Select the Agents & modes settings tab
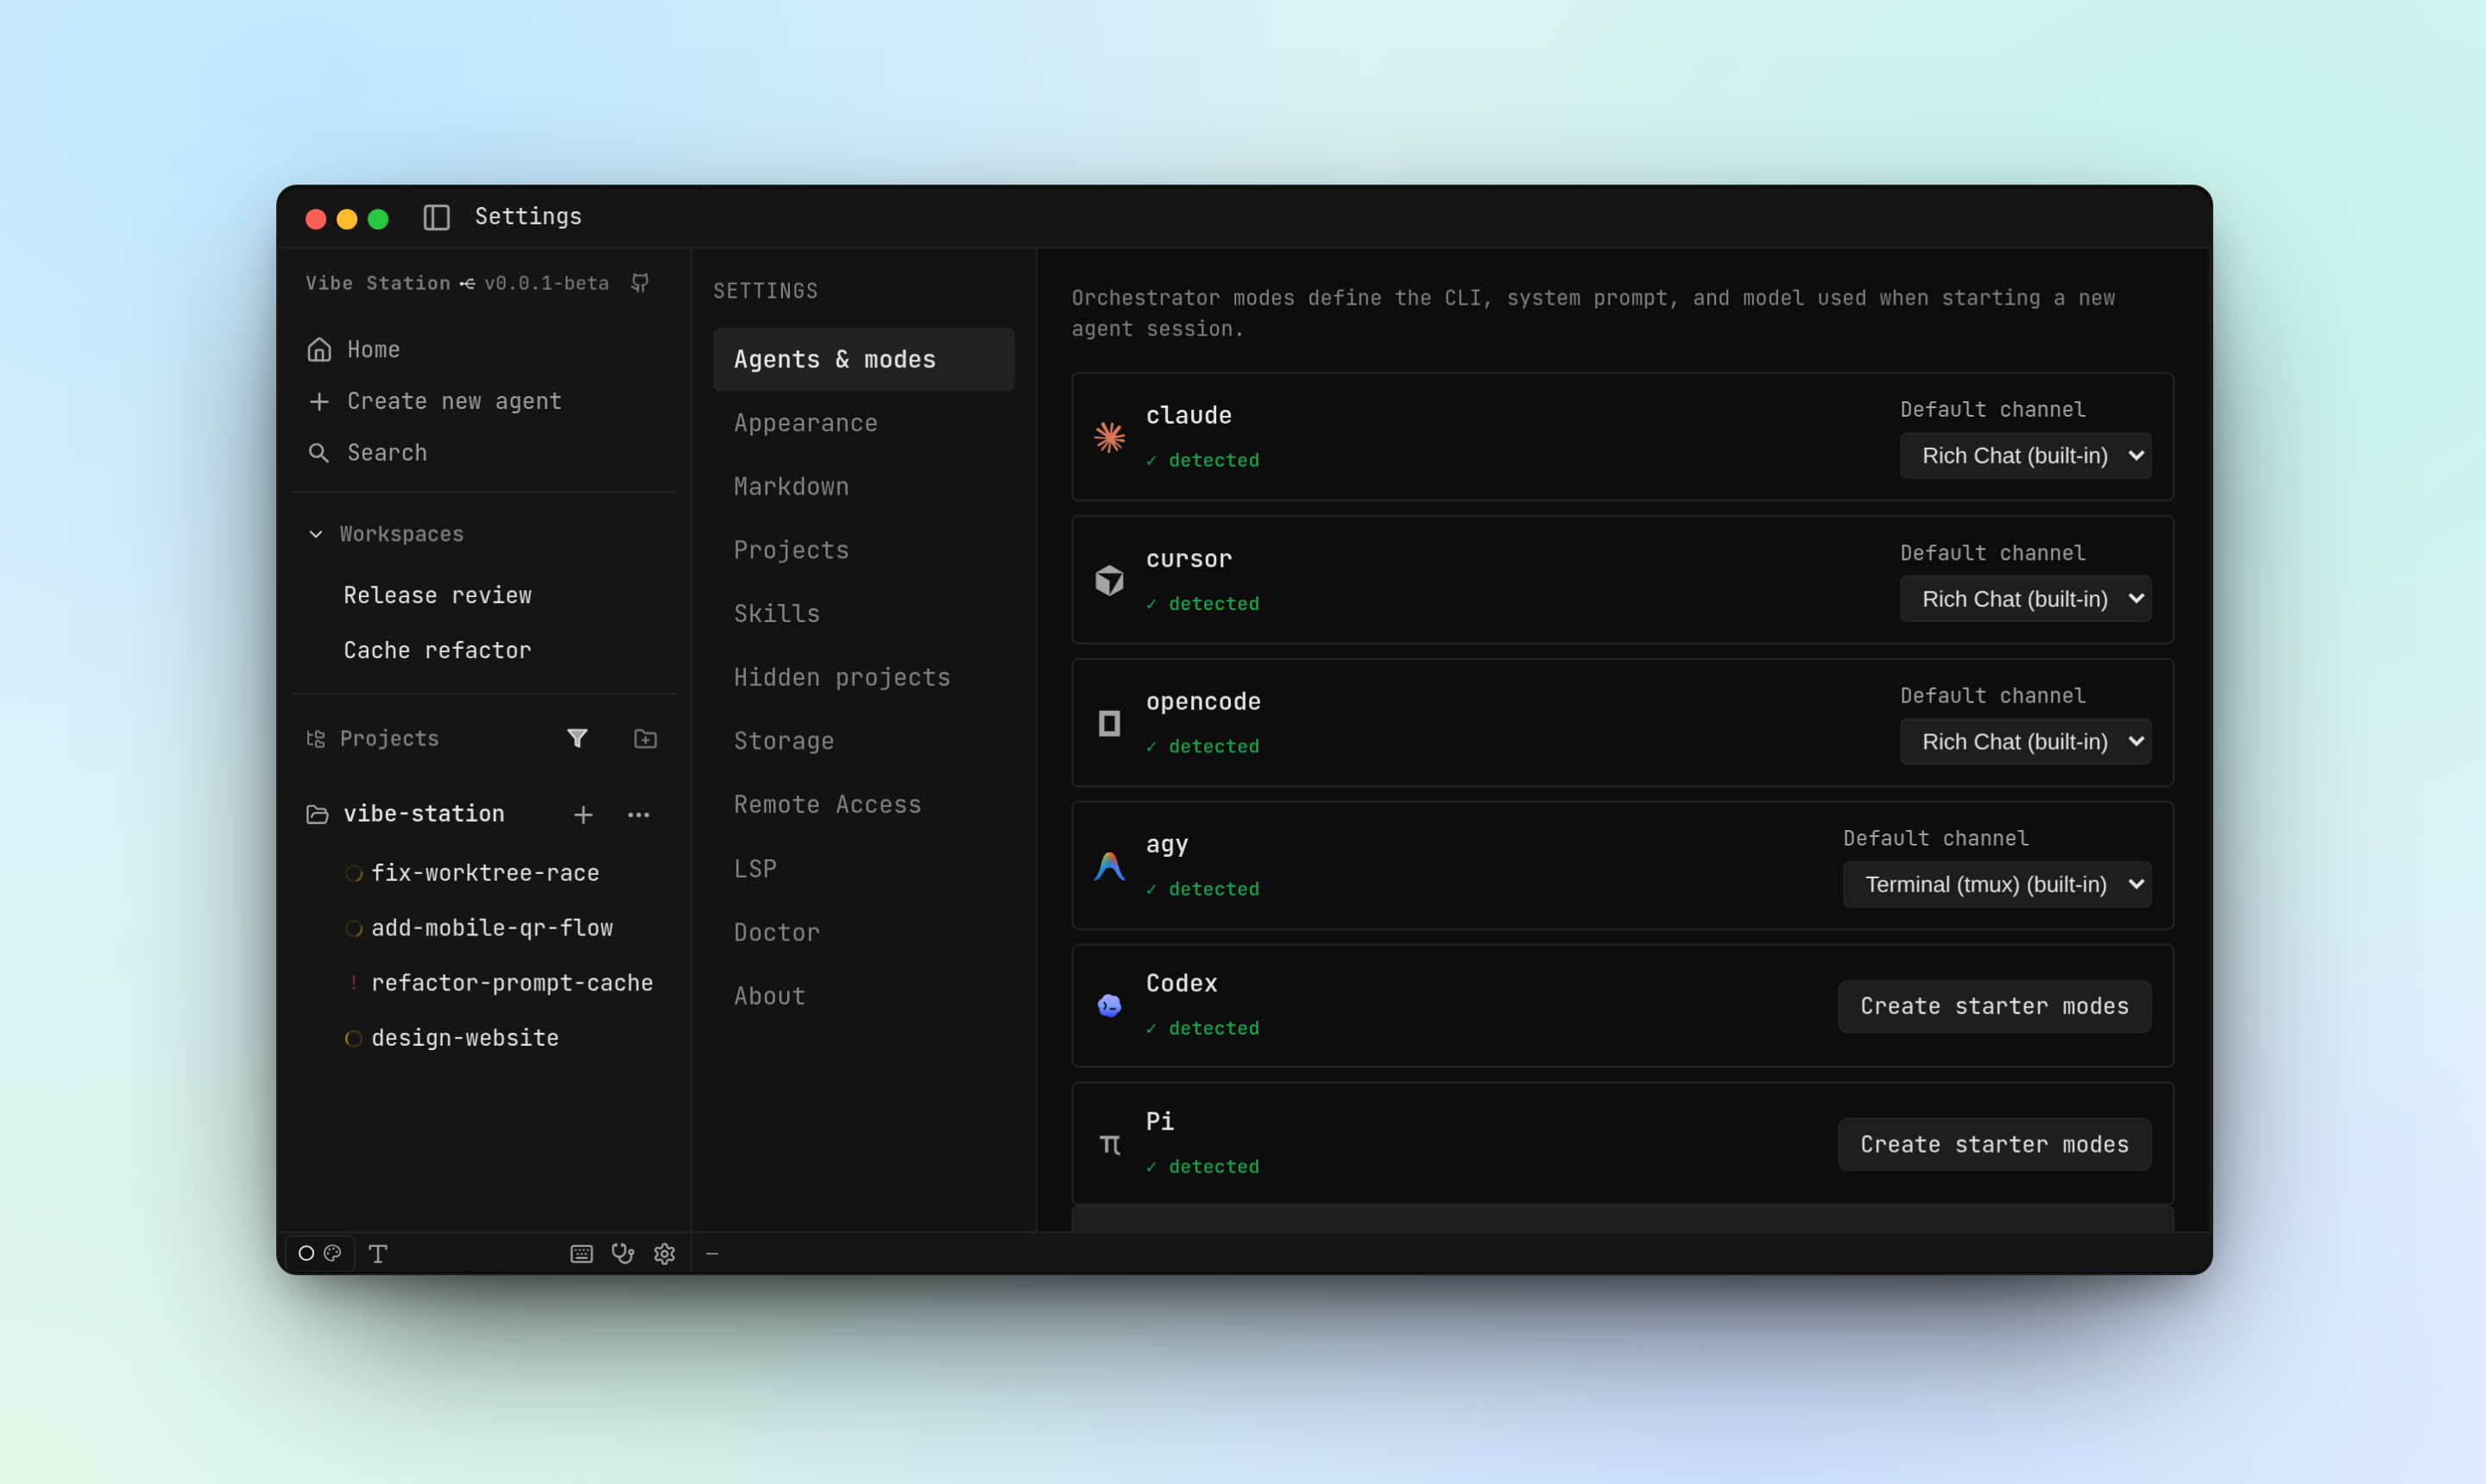The image size is (2486, 1484). pos(863,359)
